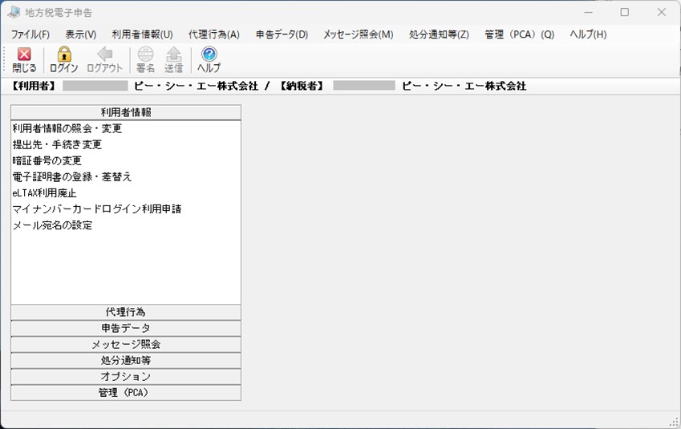Click the ログイン padlock icon
The width and height of the screenshot is (681, 429).
click(x=64, y=55)
